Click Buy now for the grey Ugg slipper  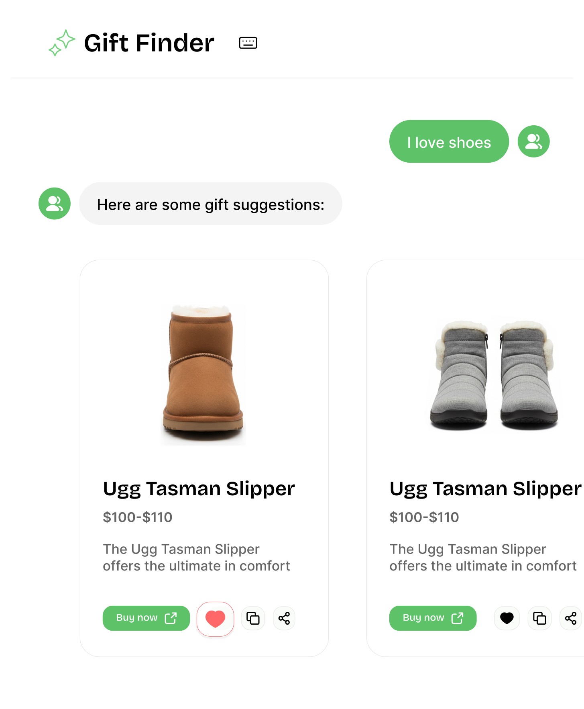(x=433, y=618)
